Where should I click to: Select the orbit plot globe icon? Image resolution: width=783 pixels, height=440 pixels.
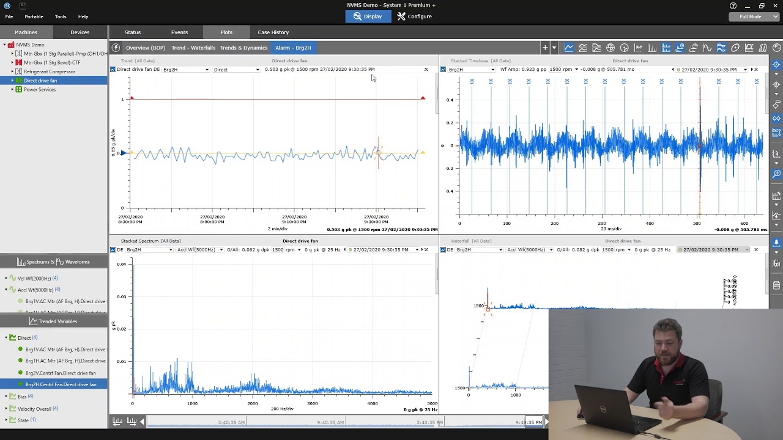pyautogui.click(x=610, y=48)
